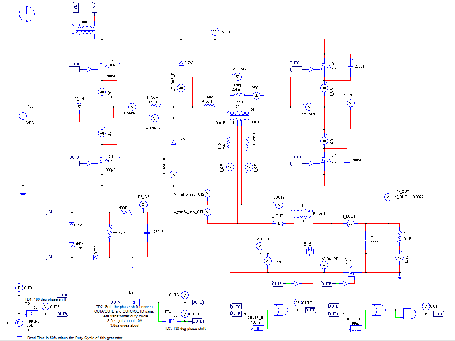Select the FB_CS voltmeter probe

click(143, 205)
